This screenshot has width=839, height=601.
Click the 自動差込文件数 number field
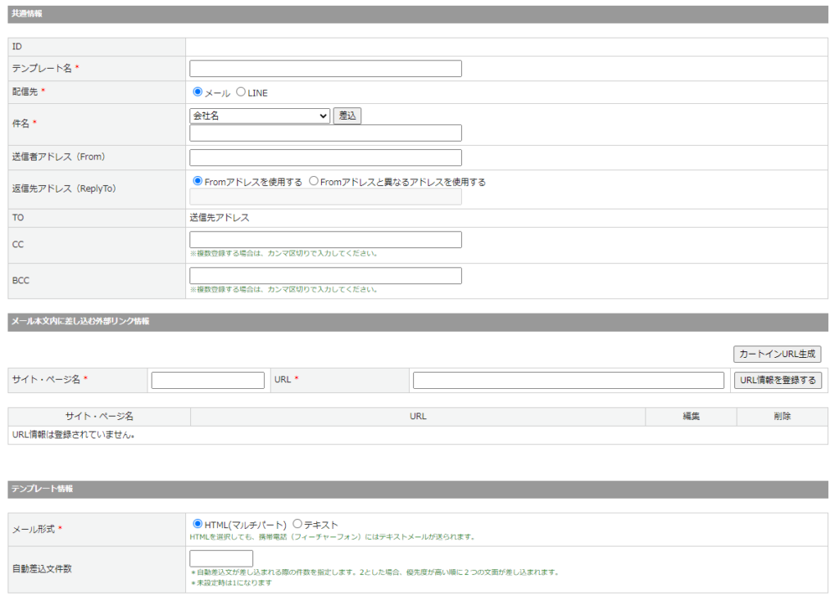point(221,559)
